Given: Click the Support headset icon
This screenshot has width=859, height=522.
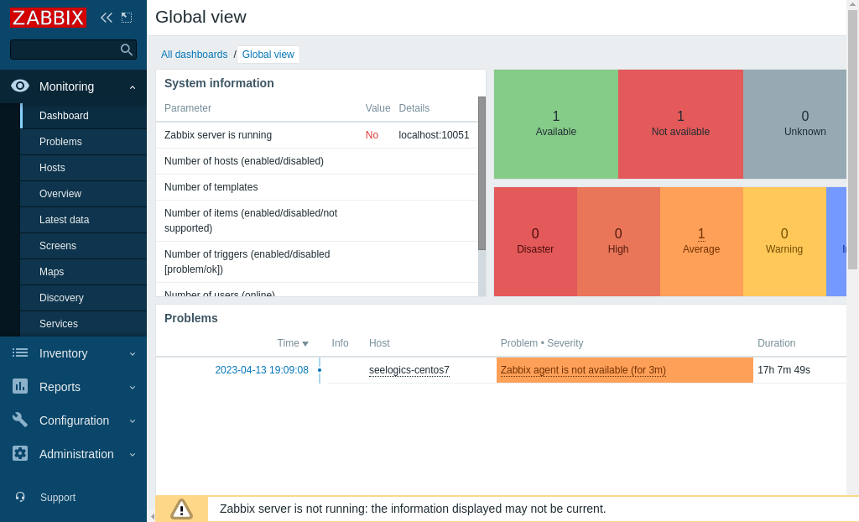Looking at the screenshot, I should coord(20,497).
